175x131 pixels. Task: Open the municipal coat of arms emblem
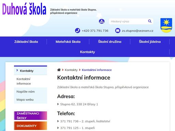coord(166,25)
